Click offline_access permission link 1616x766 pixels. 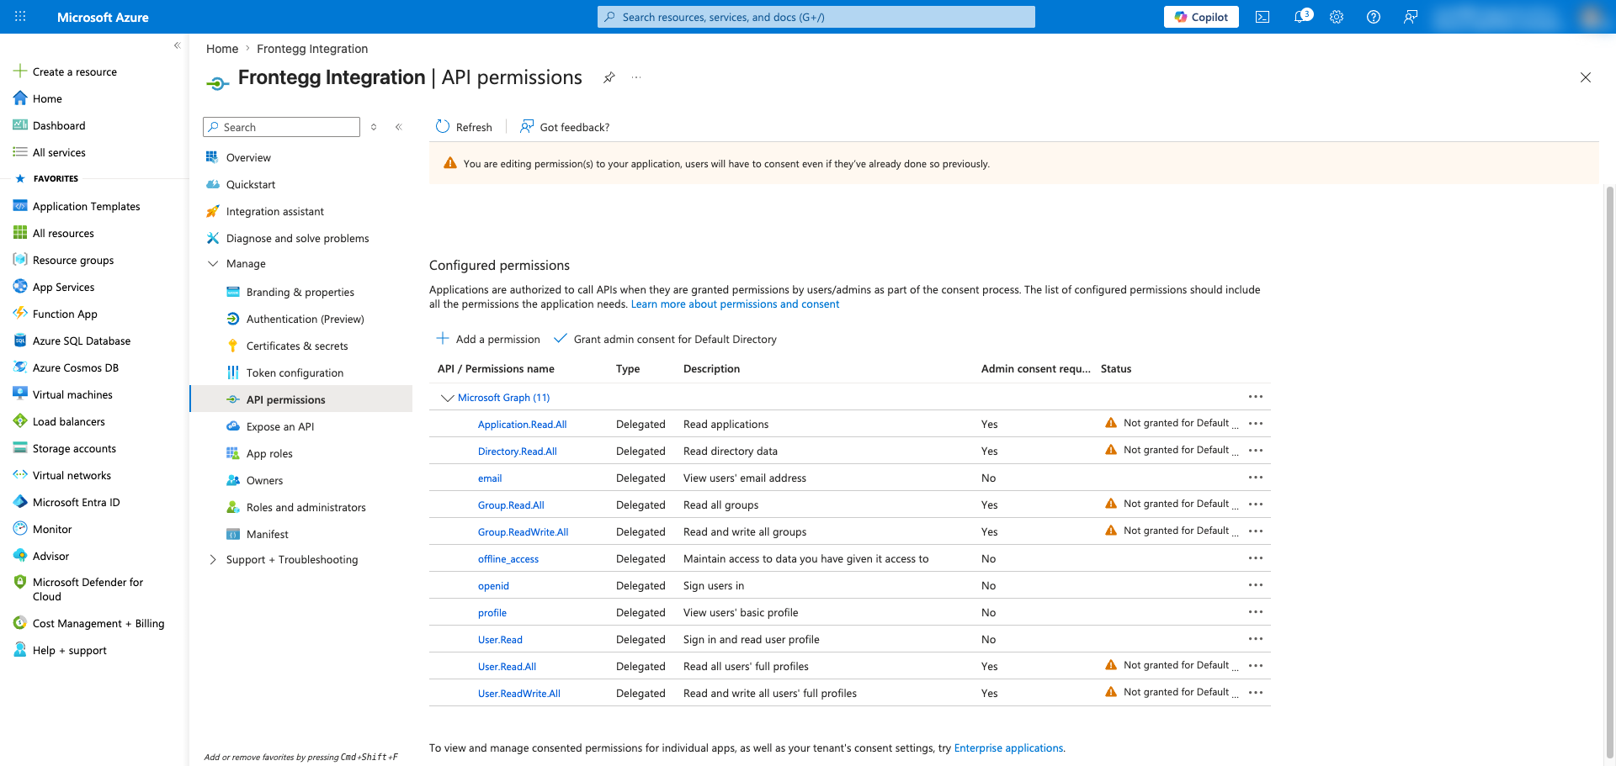coord(508,559)
